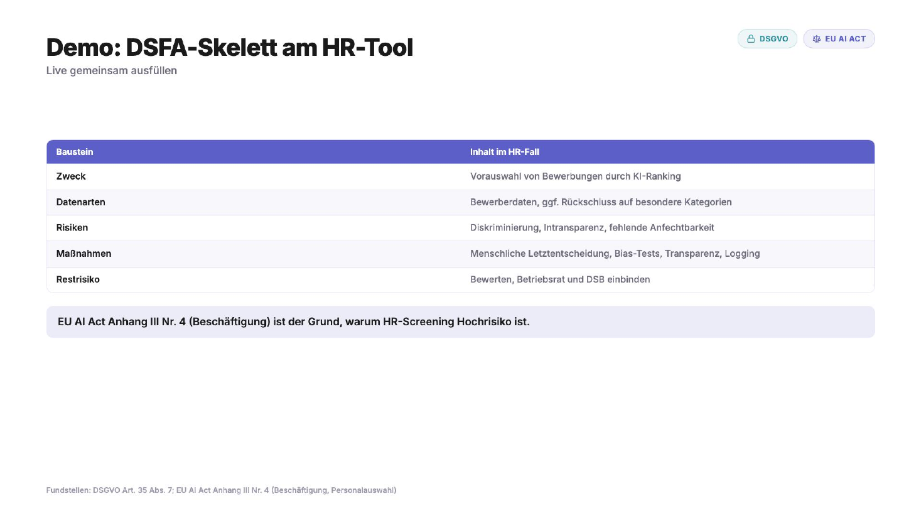Select the Datenarten row label
This screenshot has height=518, width=921.
click(x=81, y=202)
